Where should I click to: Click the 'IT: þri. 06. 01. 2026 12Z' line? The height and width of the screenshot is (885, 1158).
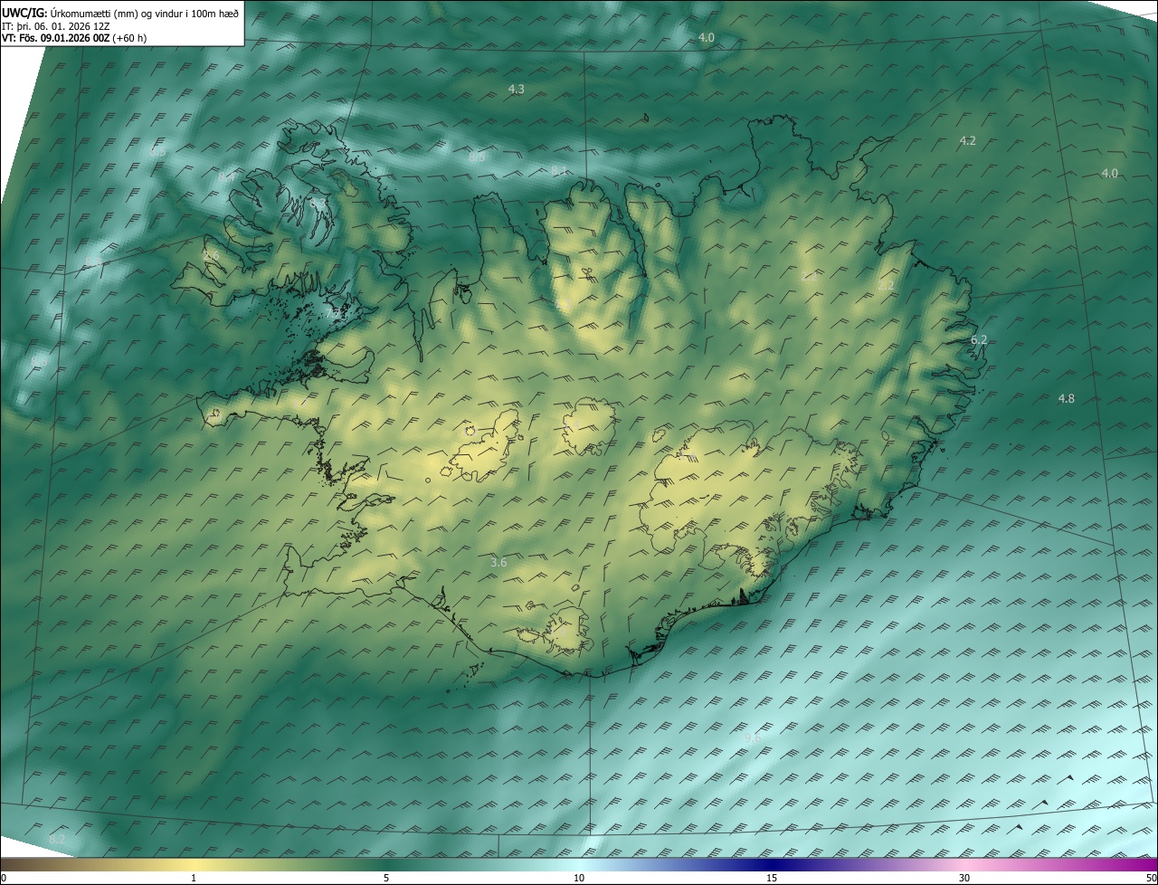click(56, 26)
